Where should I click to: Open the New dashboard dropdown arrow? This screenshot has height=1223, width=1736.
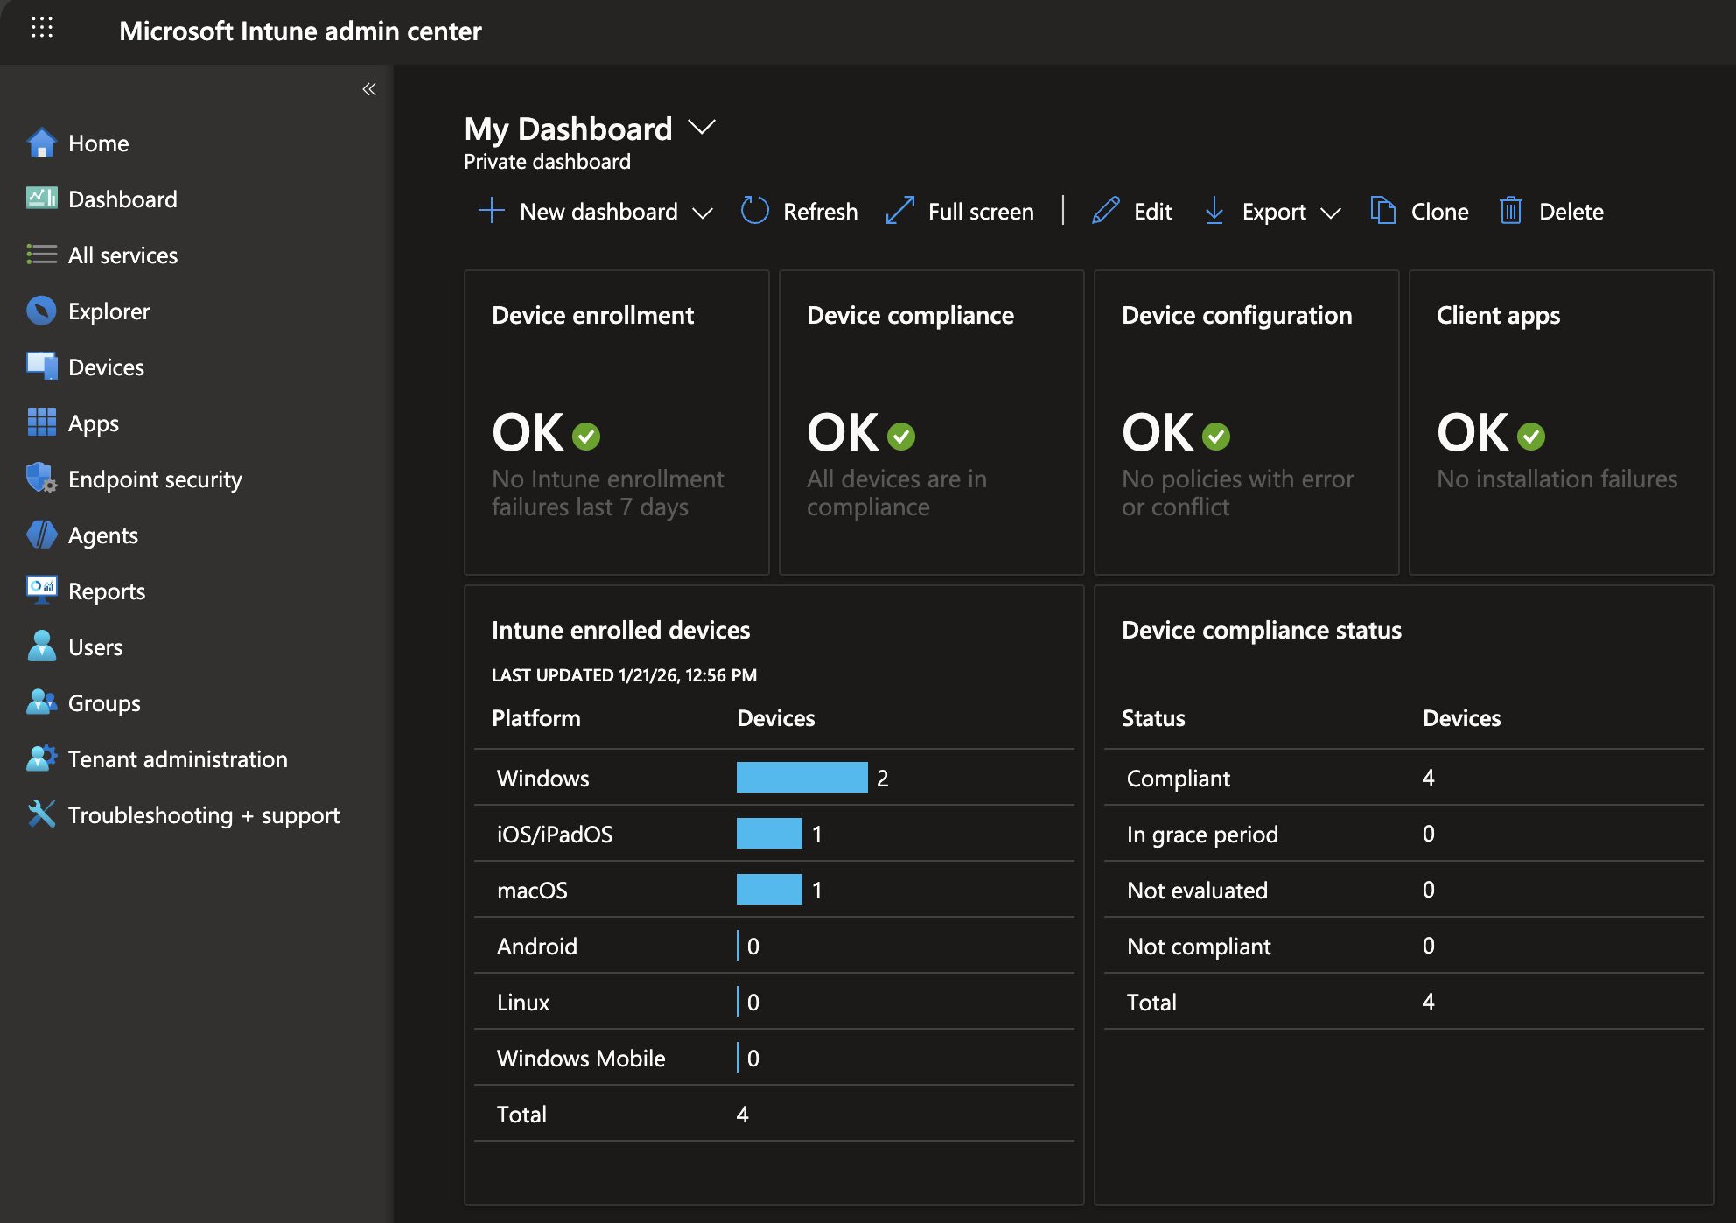point(703,213)
